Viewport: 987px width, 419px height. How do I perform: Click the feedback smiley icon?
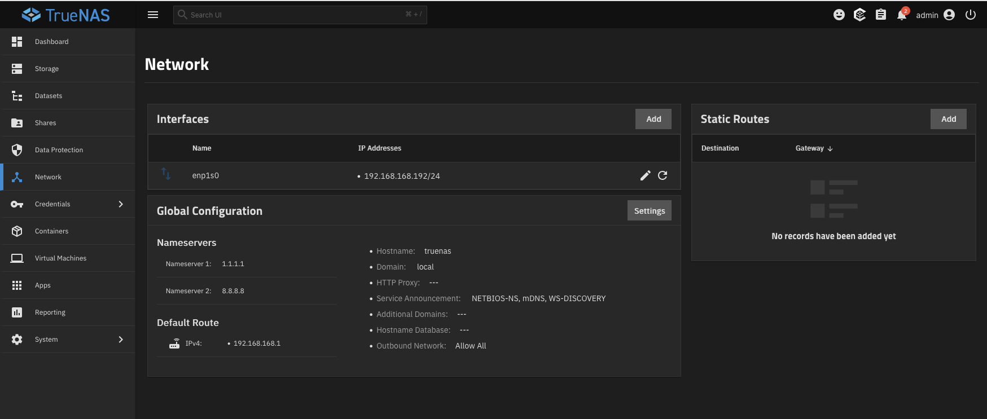click(x=839, y=15)
